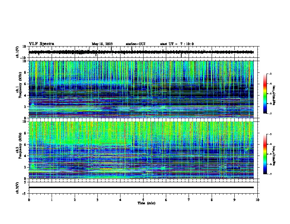The width and height of the screenshot is (290, 224).
Task: Click time axis tick label '0'
Action: (29, 200)
